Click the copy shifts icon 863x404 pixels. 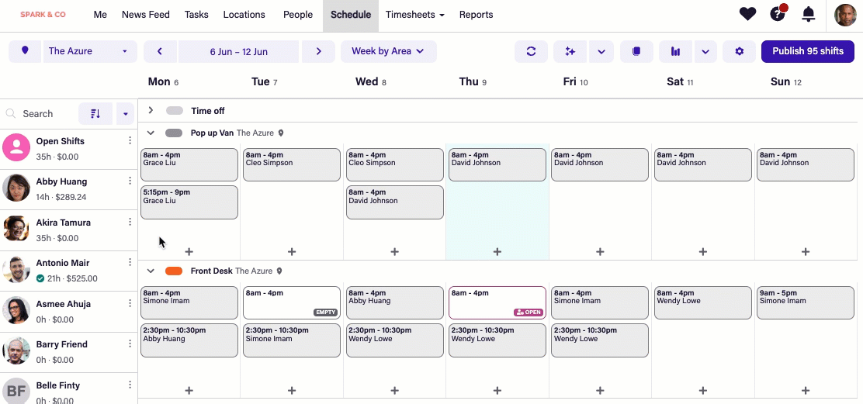point(636,51)
